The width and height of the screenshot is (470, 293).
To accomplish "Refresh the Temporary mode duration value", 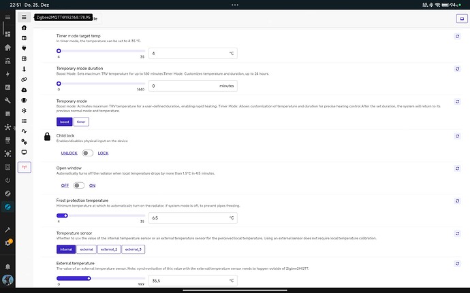I will pyautogui.click(x=458, y=69).
